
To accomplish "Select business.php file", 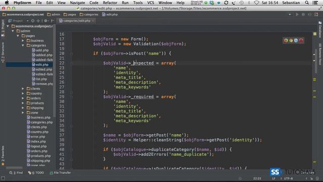I will pyautogui.click(x=38, y=117).
